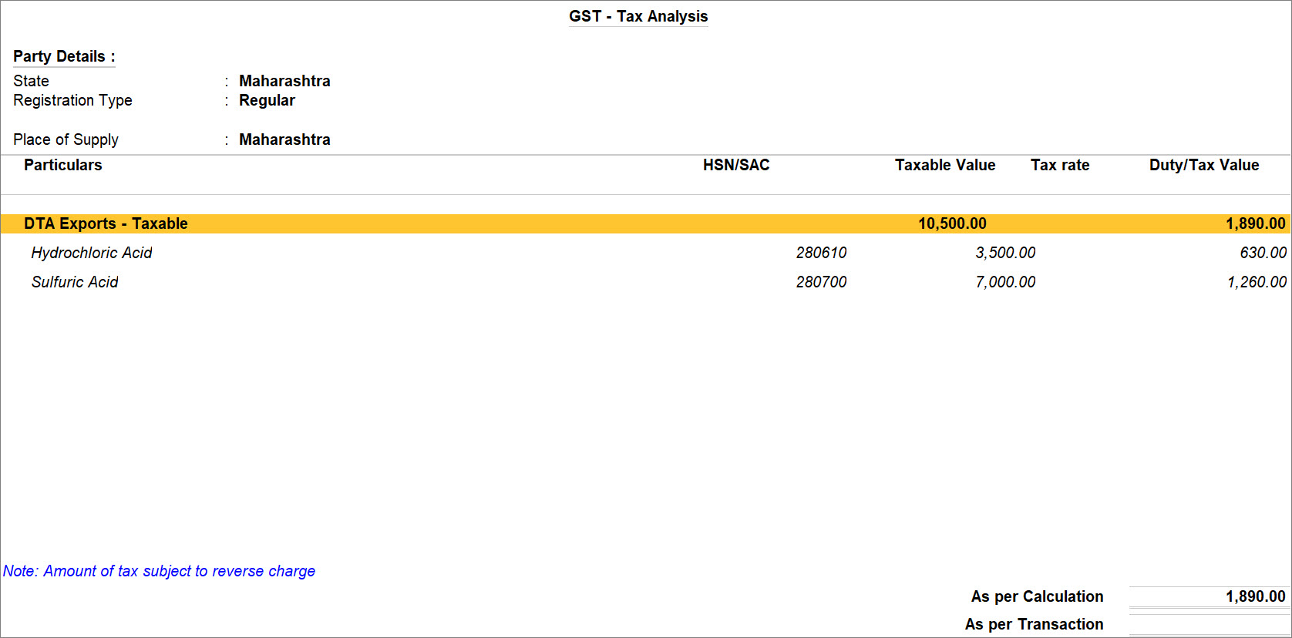Viewport: 1292px width, 638px height.
Task: Click the Place of Supply value Maharashtra
Action: pos(284,139)
